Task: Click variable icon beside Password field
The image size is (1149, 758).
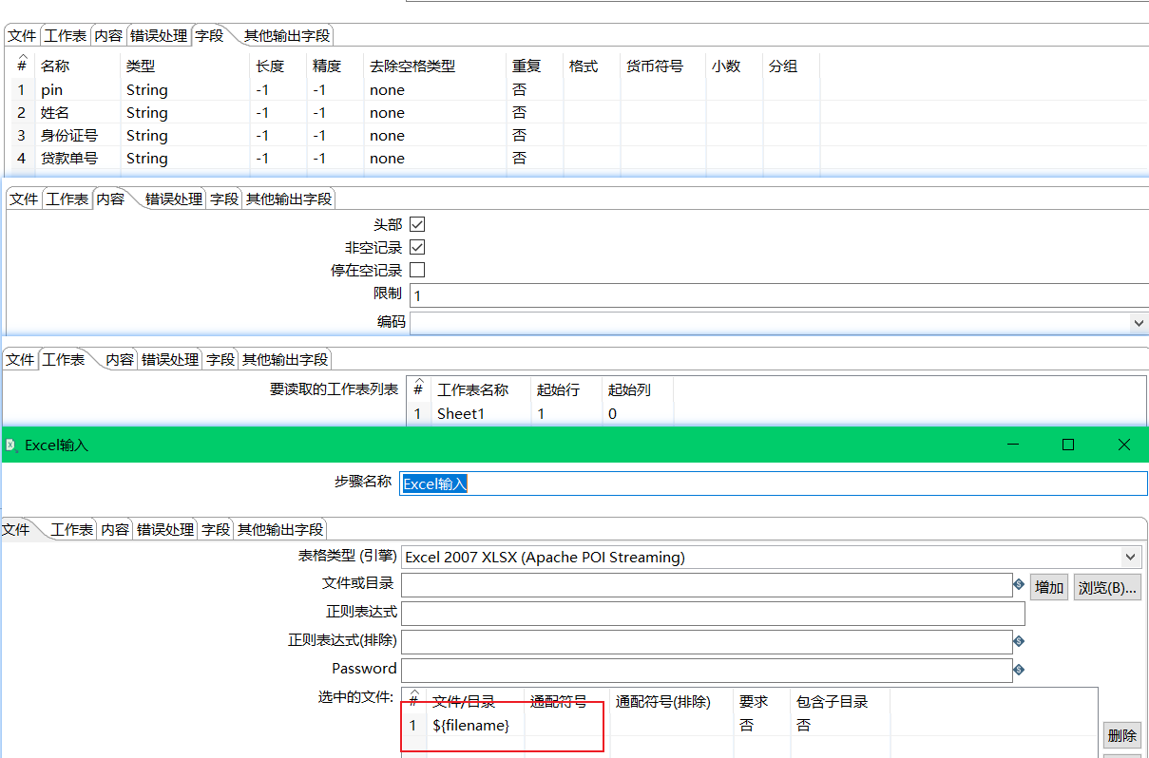Action: 1019,670
